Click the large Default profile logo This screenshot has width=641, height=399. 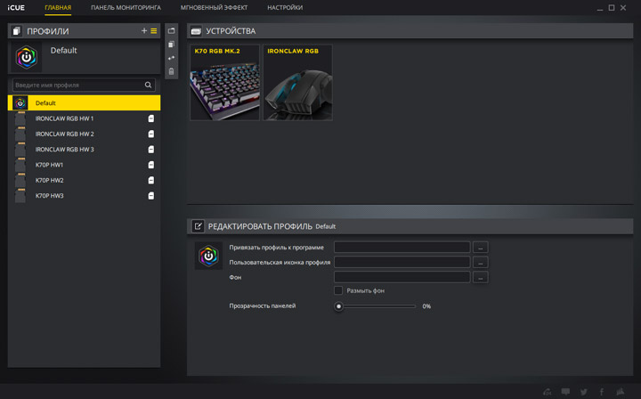click(27, 57)
